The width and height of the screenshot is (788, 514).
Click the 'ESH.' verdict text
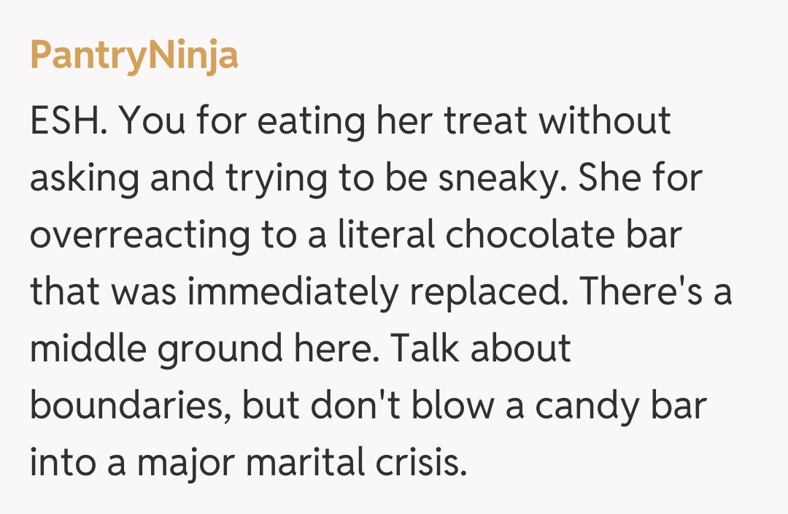69,121
